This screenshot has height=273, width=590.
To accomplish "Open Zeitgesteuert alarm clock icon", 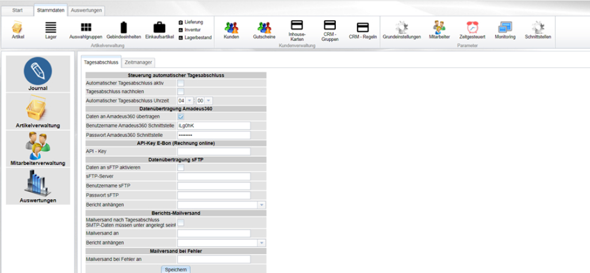I will click(472, 28).
